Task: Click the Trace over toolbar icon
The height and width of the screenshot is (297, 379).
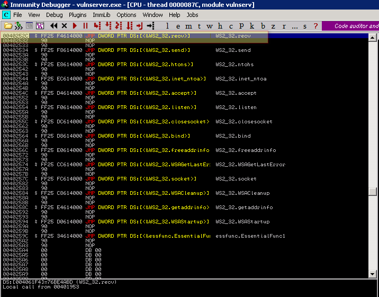Action: pos(130,26)
